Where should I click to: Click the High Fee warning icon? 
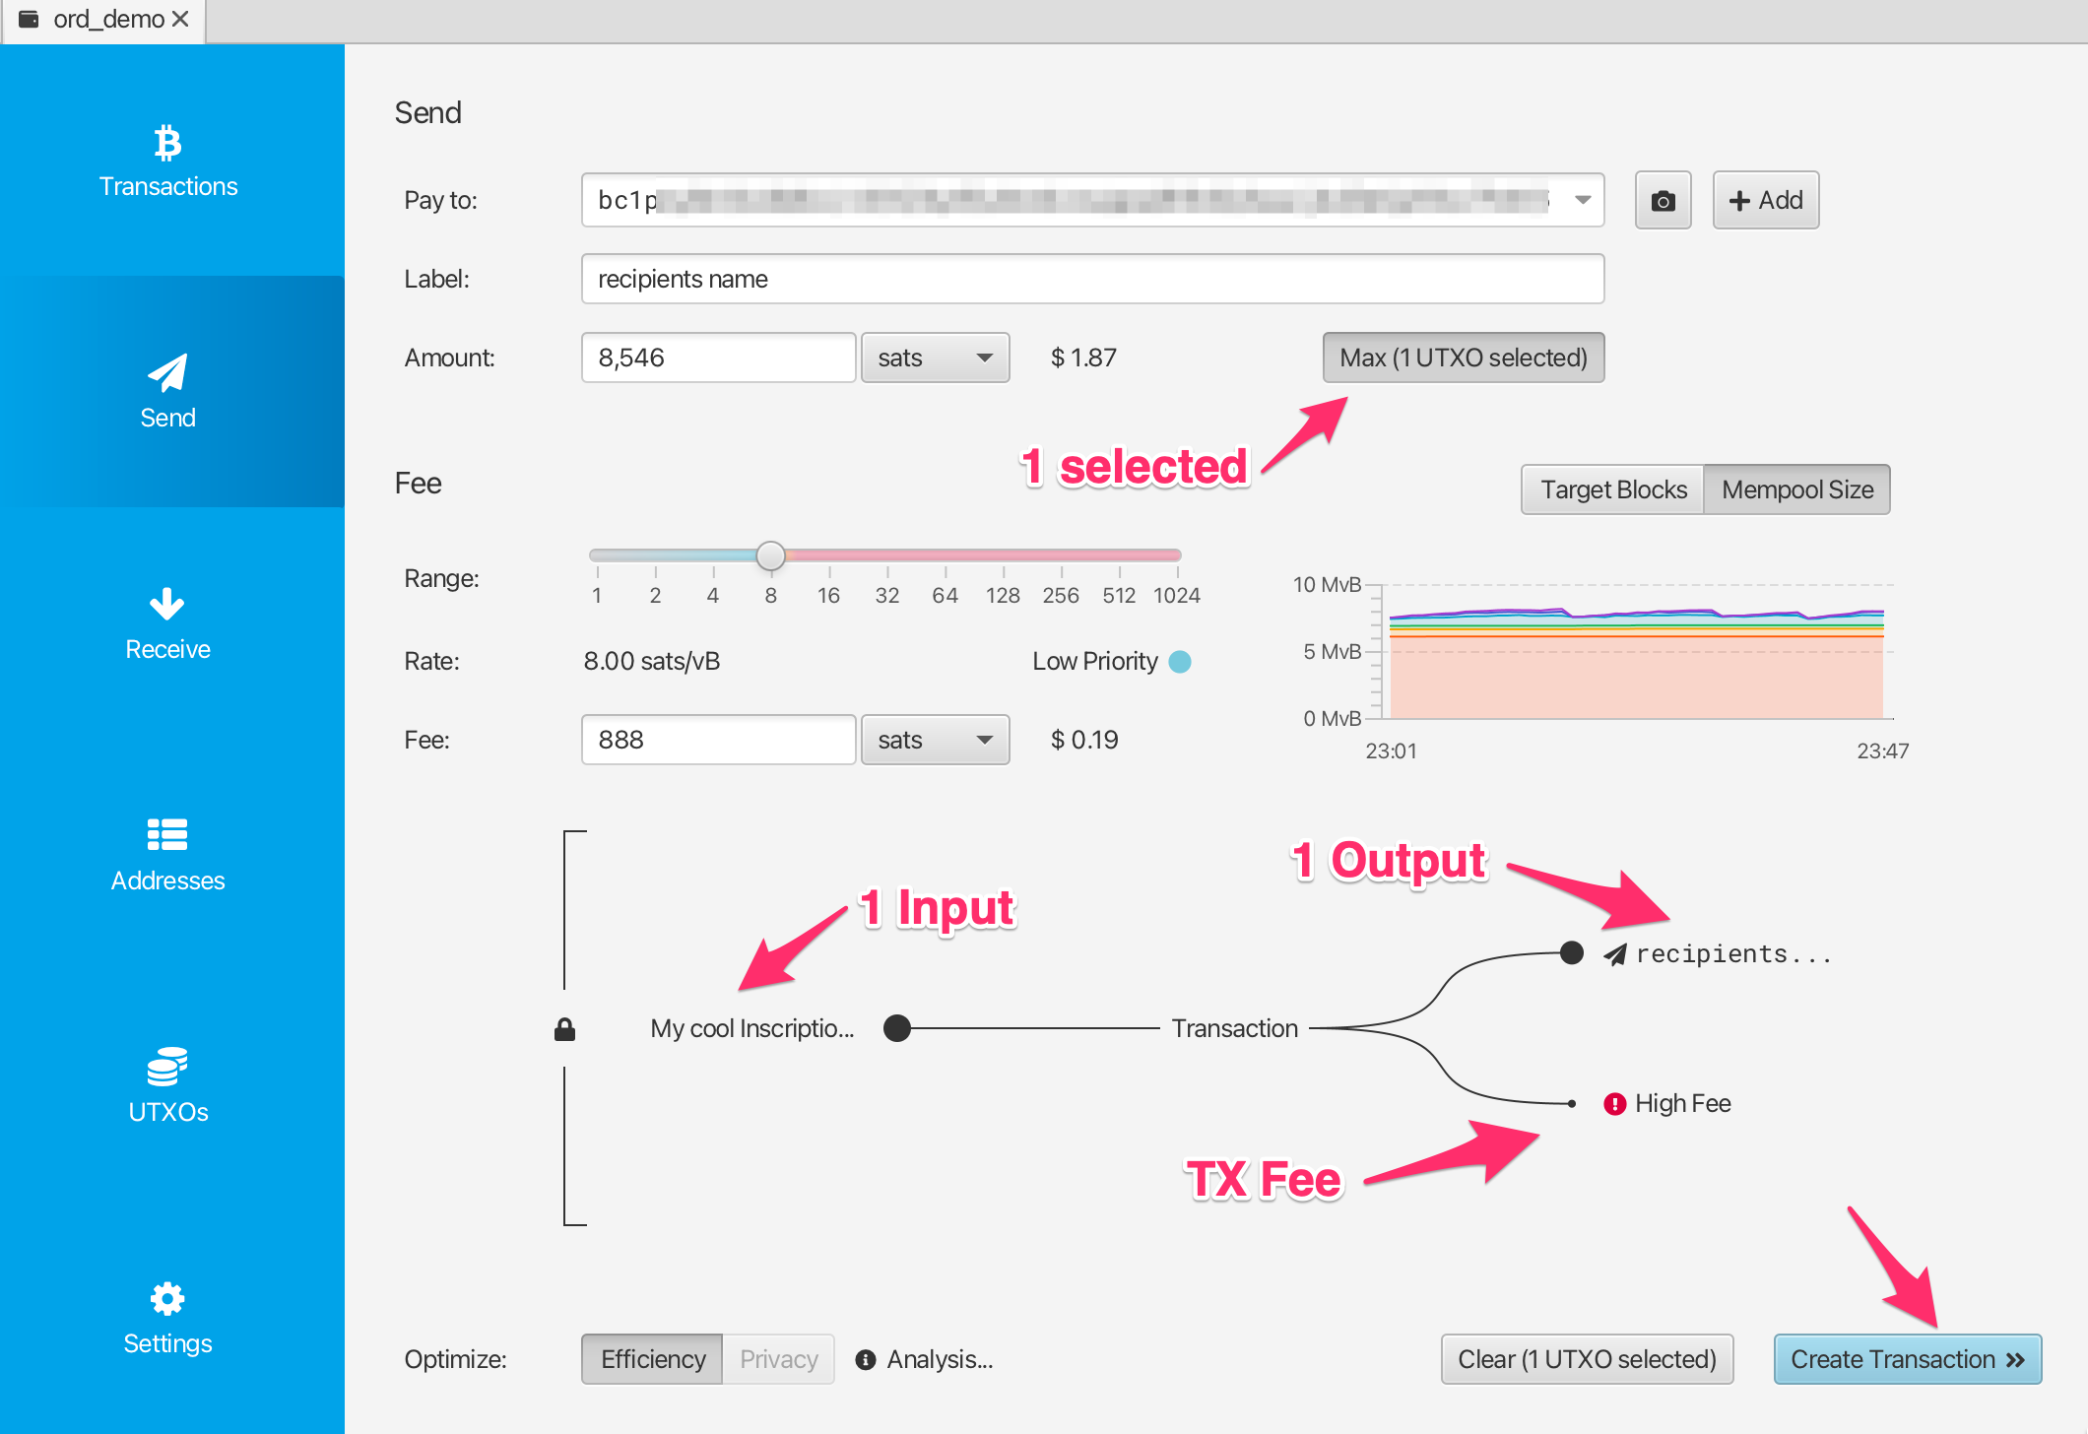point(1614,1104)
